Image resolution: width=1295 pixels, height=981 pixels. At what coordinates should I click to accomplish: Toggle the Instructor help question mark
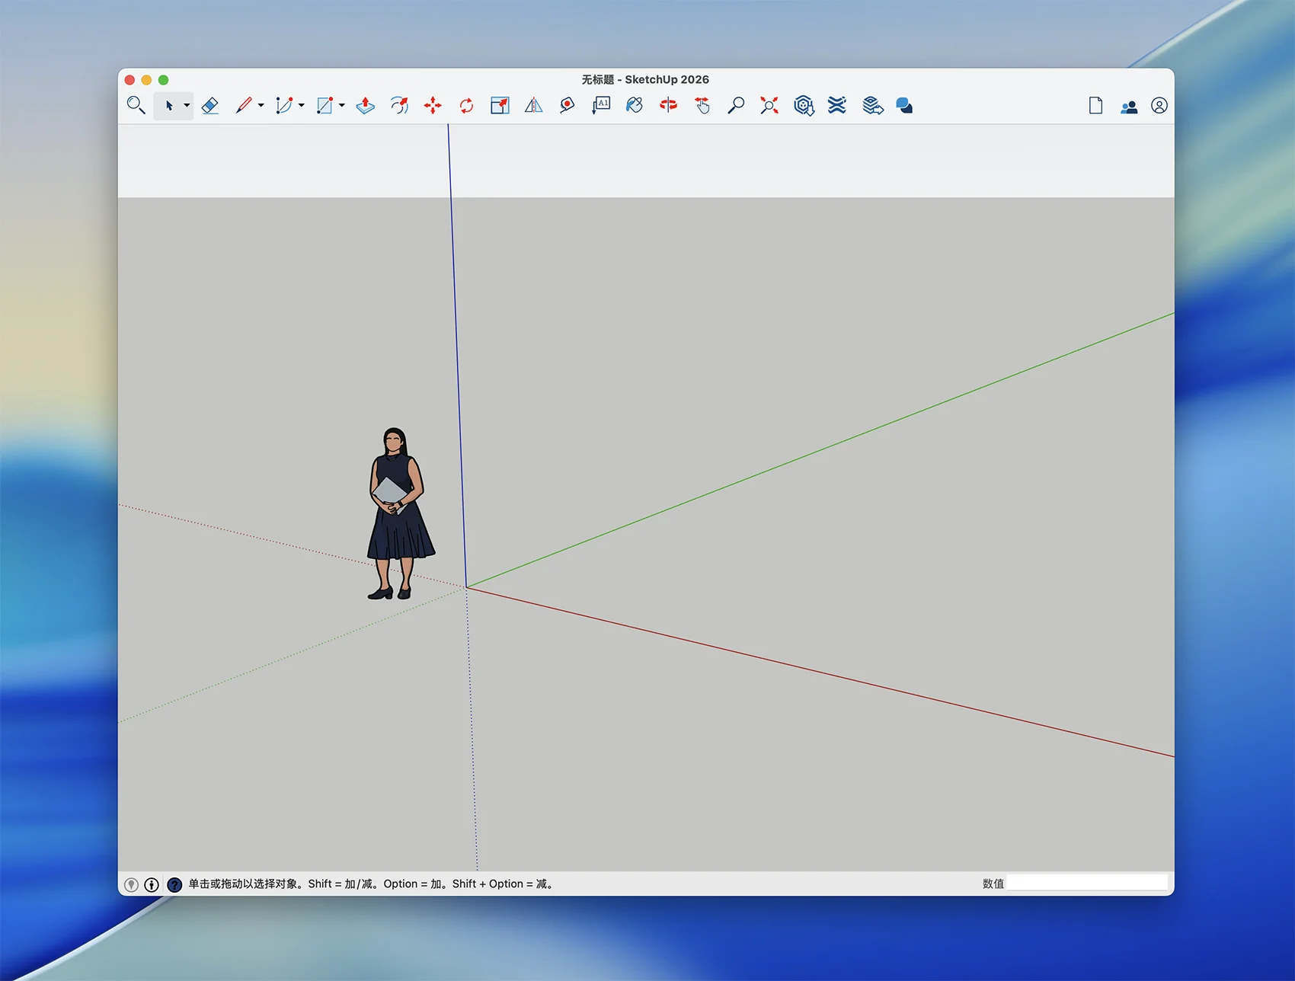click(174, 884)
